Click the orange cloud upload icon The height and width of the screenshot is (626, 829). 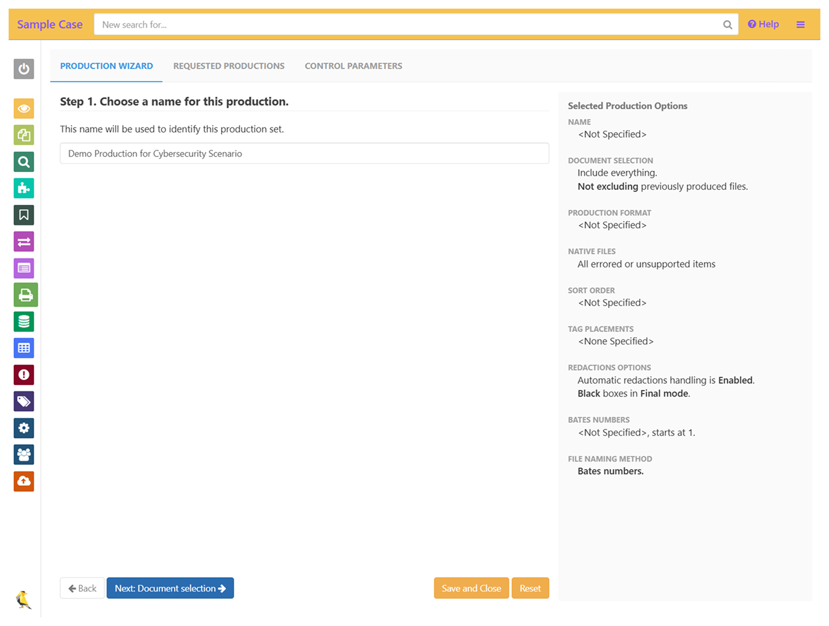pos(24,482)
